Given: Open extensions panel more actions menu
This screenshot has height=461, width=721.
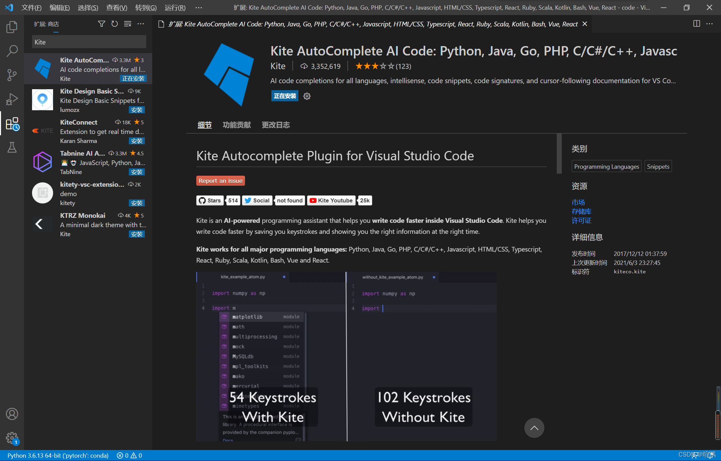Looking at the screenshot, I should [141, 24].
